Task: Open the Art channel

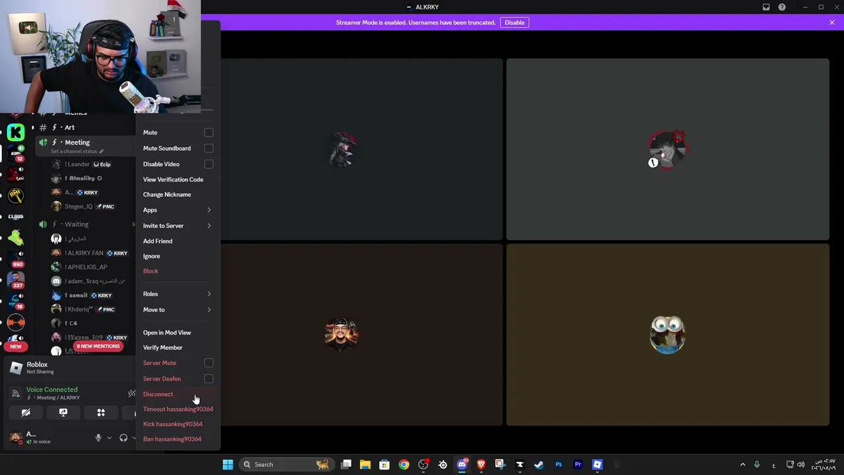Action: click(69, 127)
